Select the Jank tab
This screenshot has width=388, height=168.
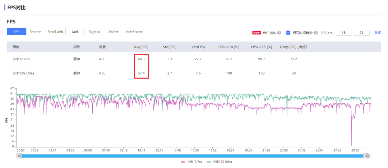[75, 32]
